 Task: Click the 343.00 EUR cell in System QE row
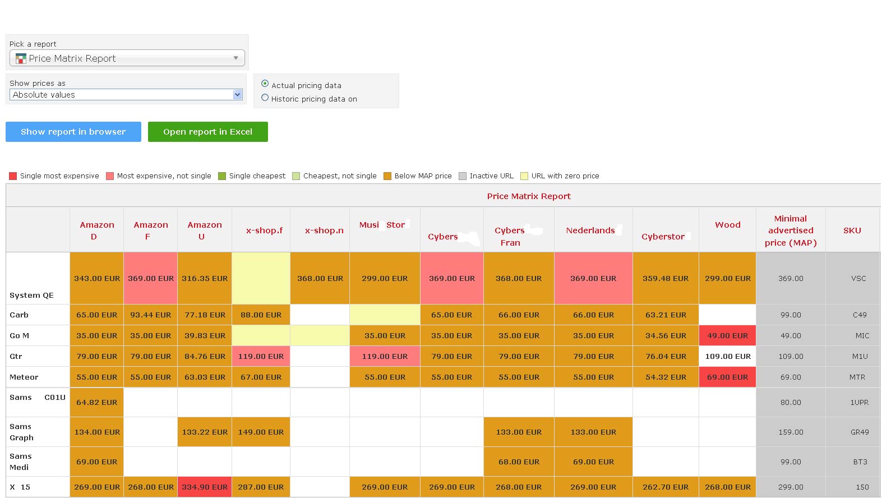(96, 278)
